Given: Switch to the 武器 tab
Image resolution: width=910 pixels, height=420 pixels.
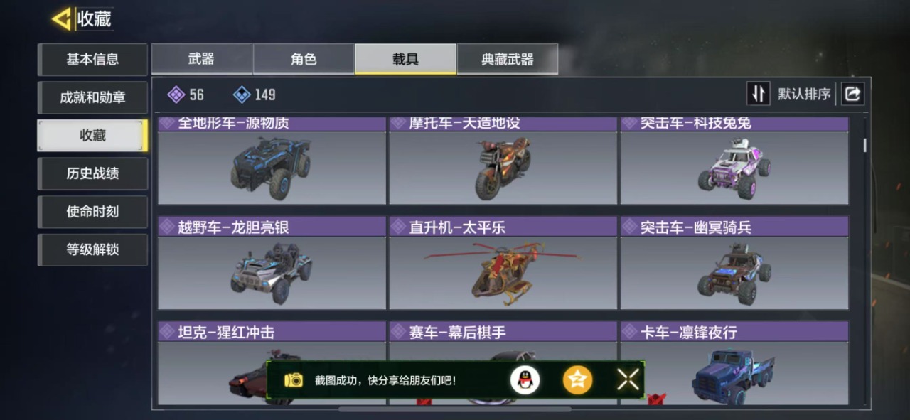Looking at the screenshot, I should click(202, 59).
